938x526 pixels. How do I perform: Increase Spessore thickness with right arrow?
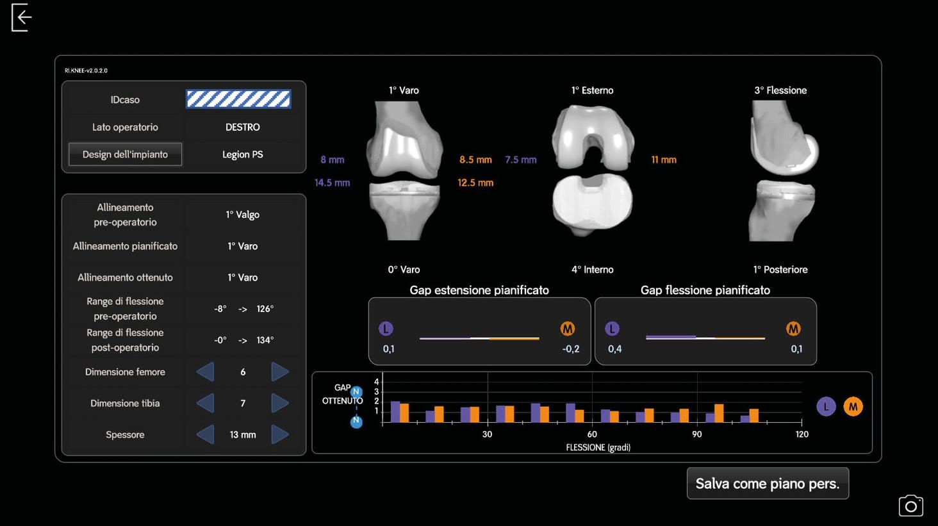click(x=280, y=435)
